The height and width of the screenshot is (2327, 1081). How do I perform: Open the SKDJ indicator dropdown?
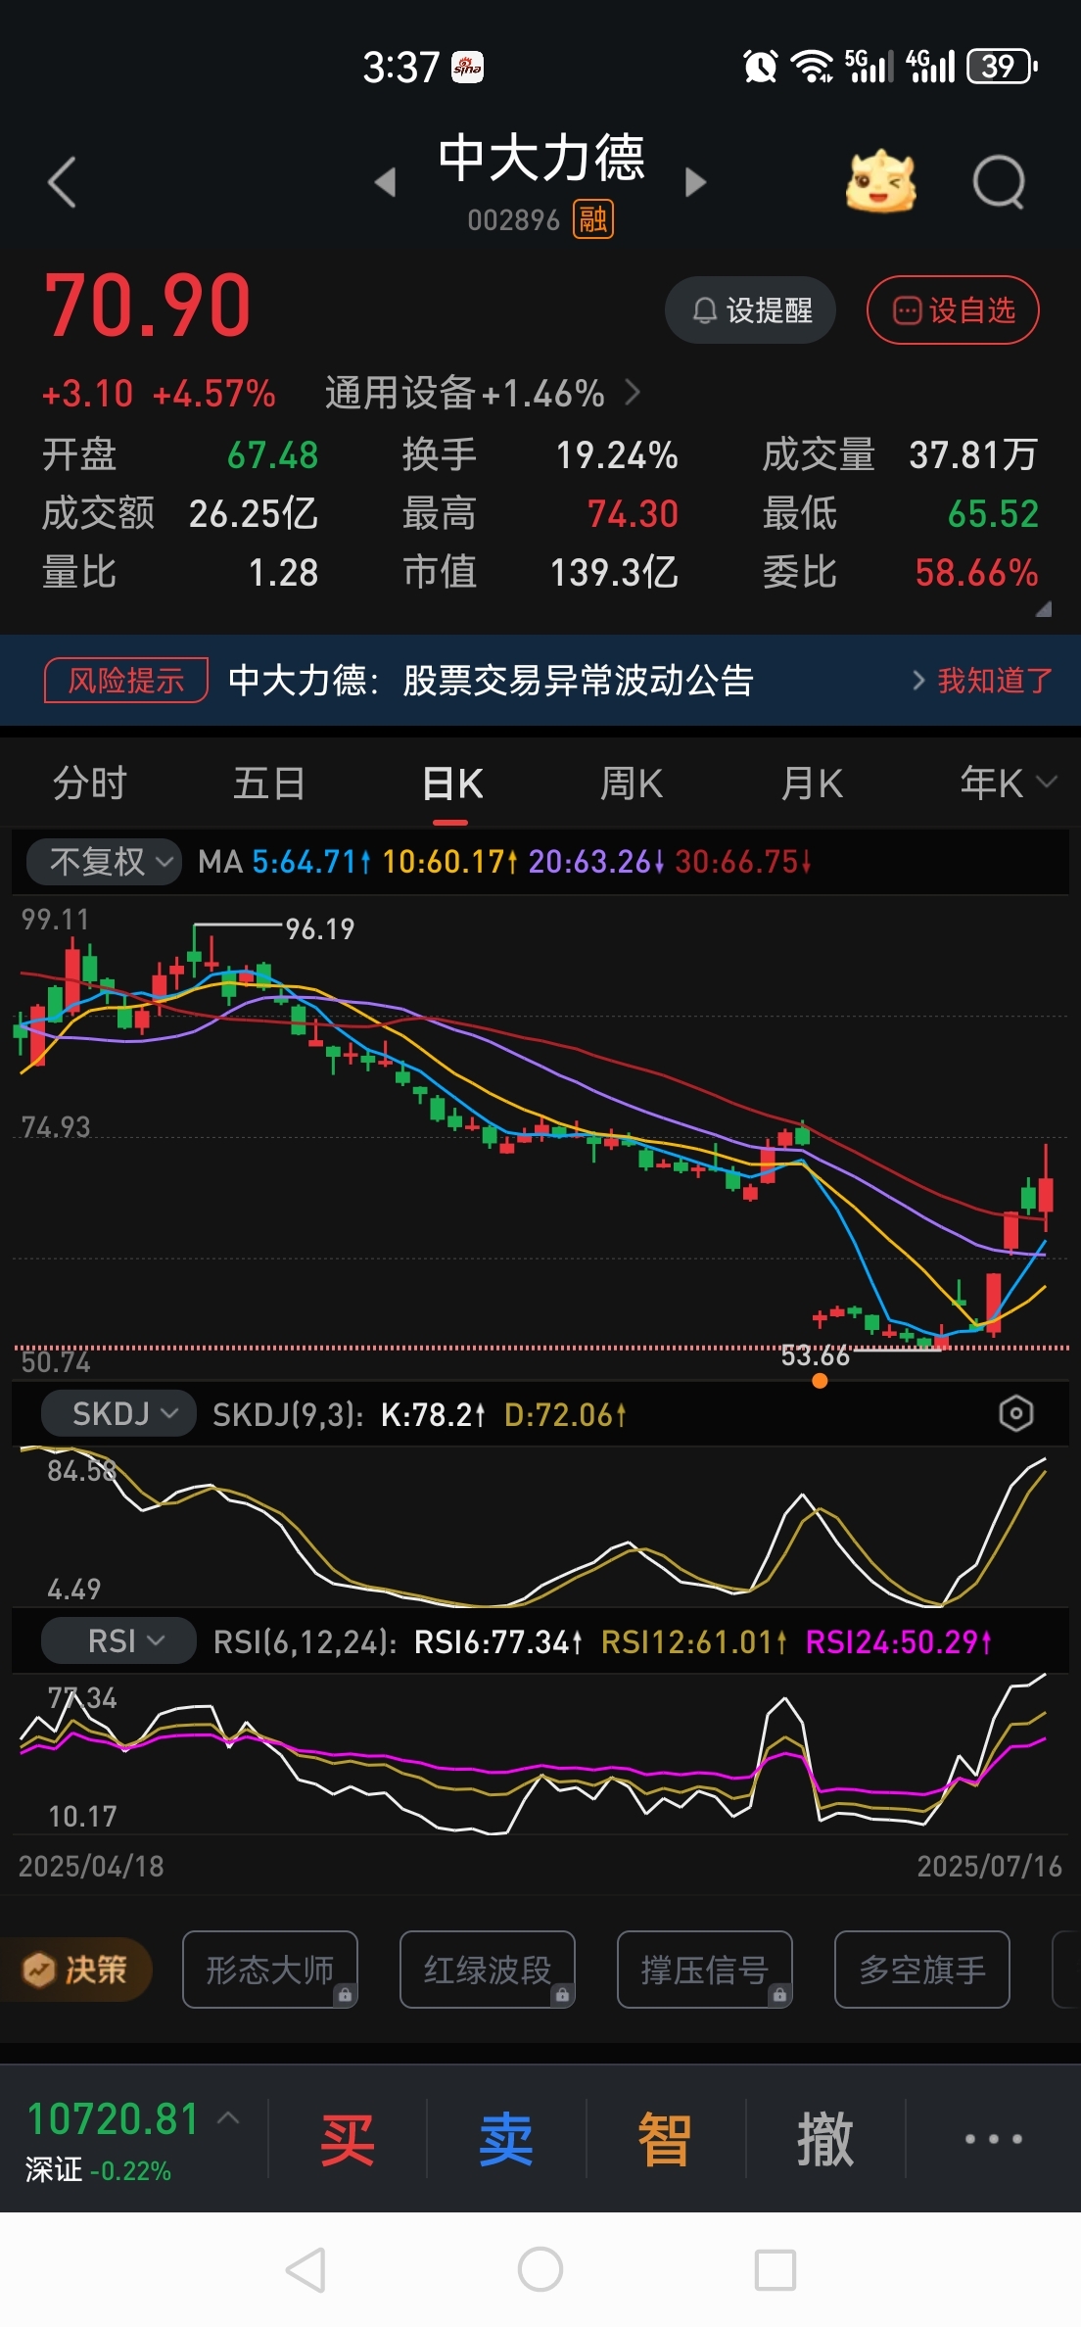pos(118,1413)
